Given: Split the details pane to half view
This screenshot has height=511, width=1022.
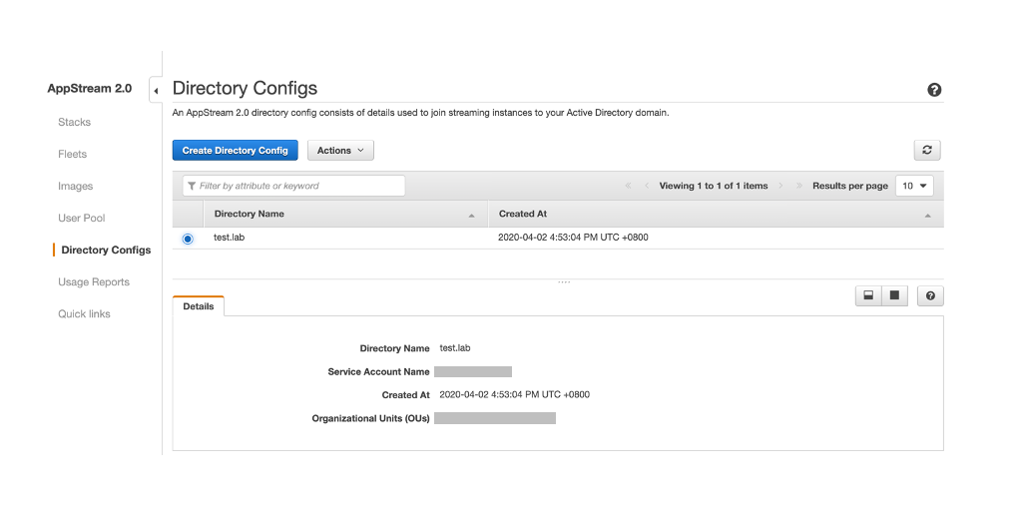Looking at the screenshot, I should [x=868, y=295].
